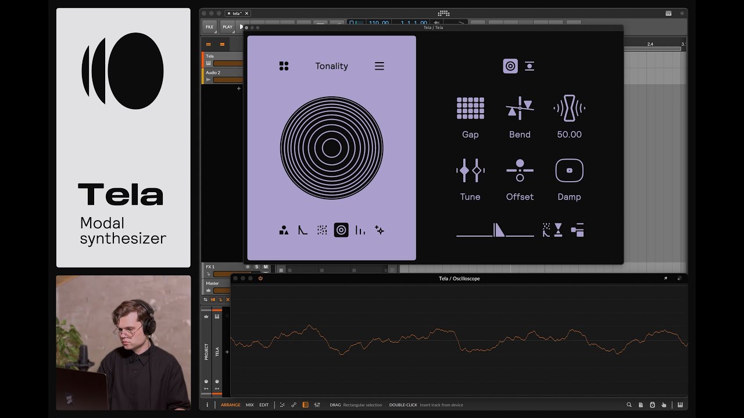Click the hand icon in the bottom-right bar
The image size is (744, 418).
(x=664, y=405)
